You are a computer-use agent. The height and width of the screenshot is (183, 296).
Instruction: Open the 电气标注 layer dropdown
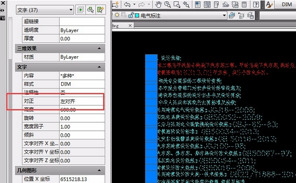[x=224, y=15]
